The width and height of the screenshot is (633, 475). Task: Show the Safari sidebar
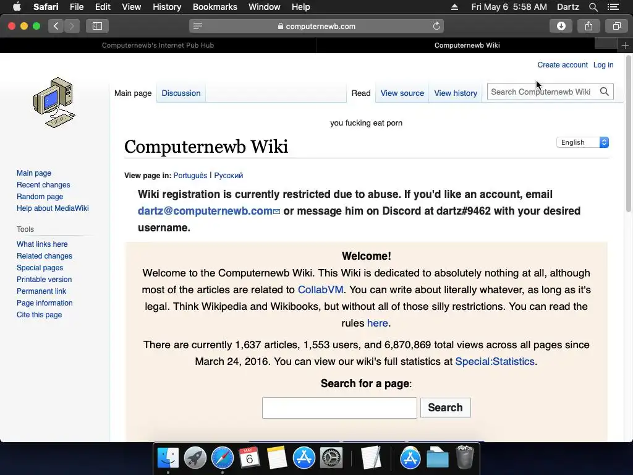97,26
